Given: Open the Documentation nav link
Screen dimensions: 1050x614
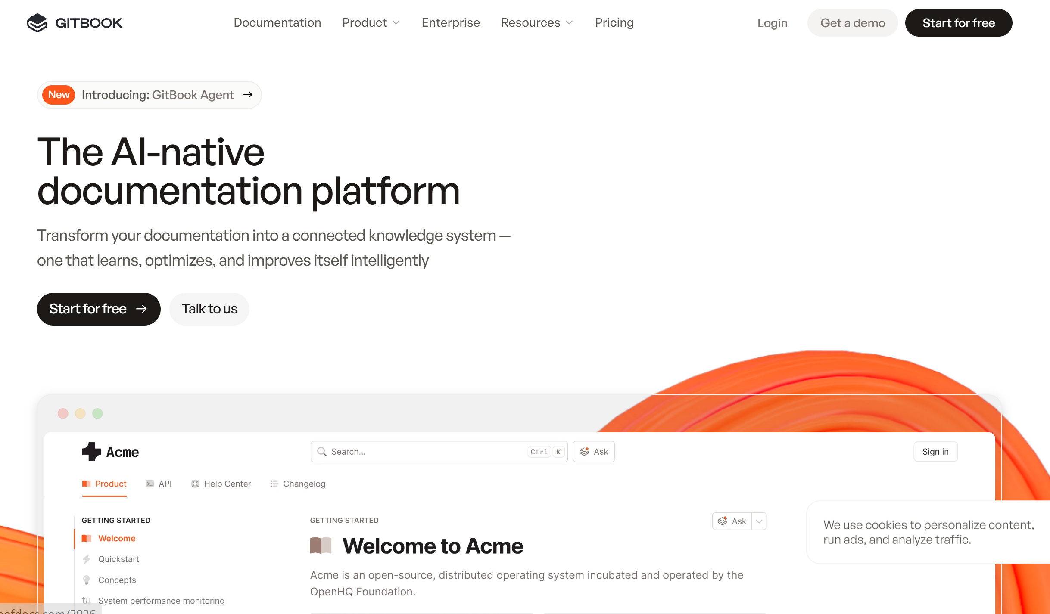Looking at the screenshot, I should [277, 22].
